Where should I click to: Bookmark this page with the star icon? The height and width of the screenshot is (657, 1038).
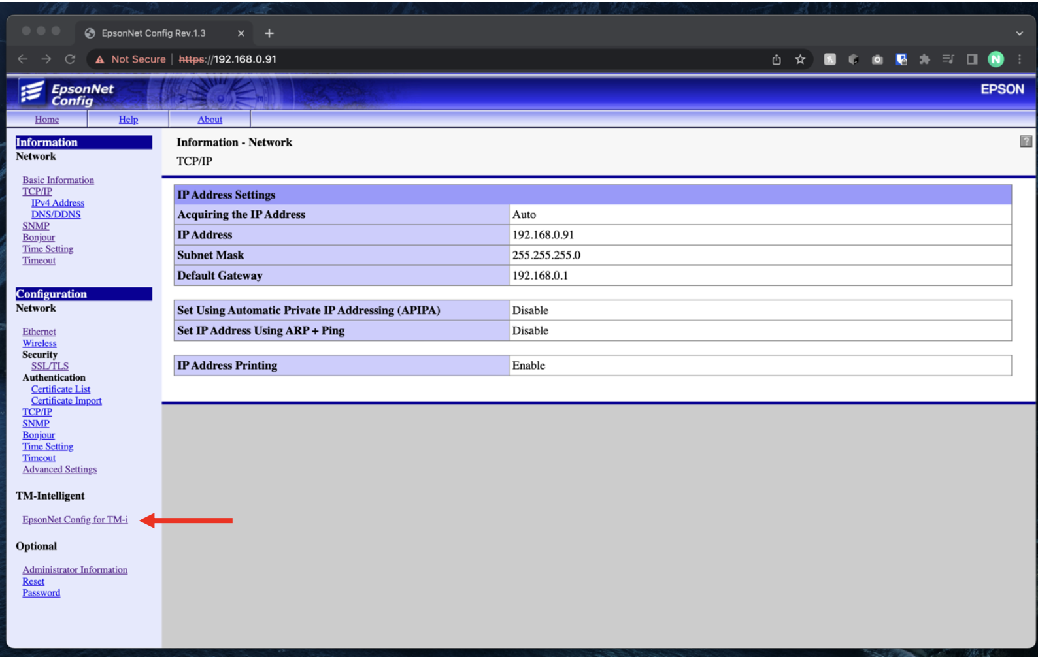tap(800, 59)
